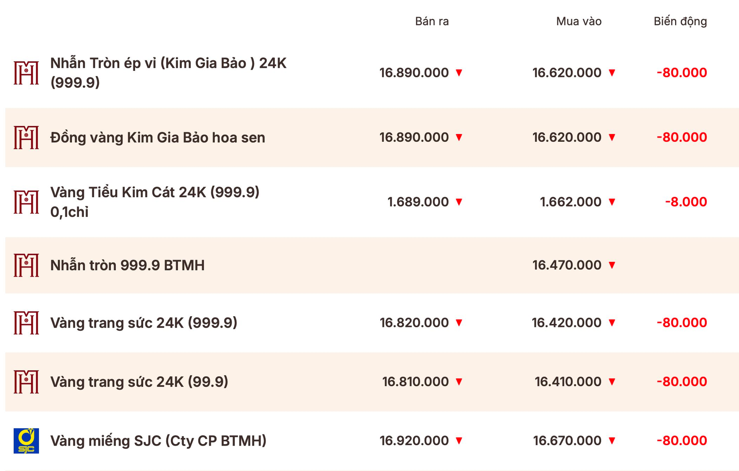Viewport: 739px width, 471px height.
Task: Click the logo beside Vàng Tiểu Kim Cát
Action: [26, 202]
